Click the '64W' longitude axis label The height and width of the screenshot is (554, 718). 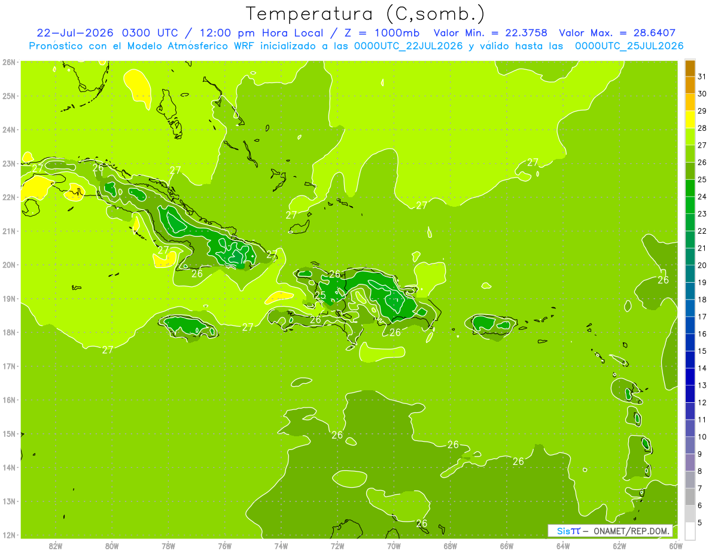(563, 546)
